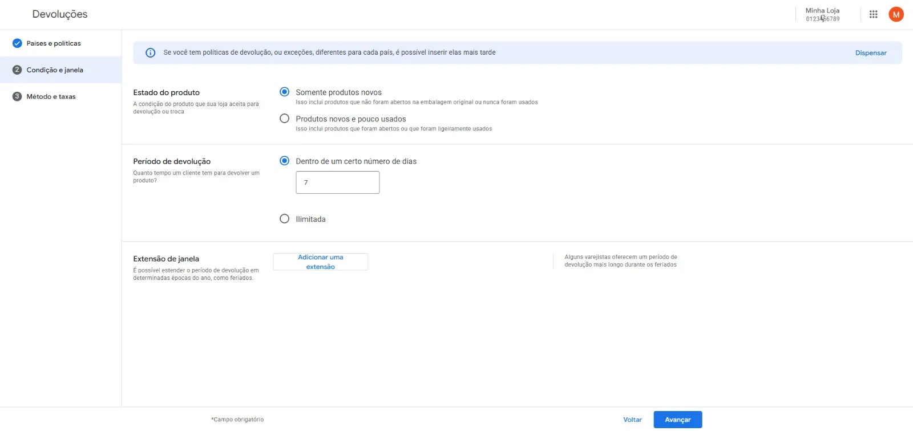Screen dimensions: 913x431
Task: Click the *Campo obrigatório footer note
Action: (x=237, y=420)
